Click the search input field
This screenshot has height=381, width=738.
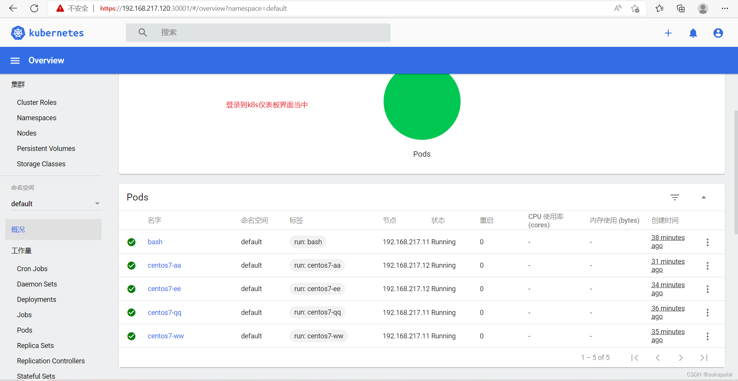point(258,33)
